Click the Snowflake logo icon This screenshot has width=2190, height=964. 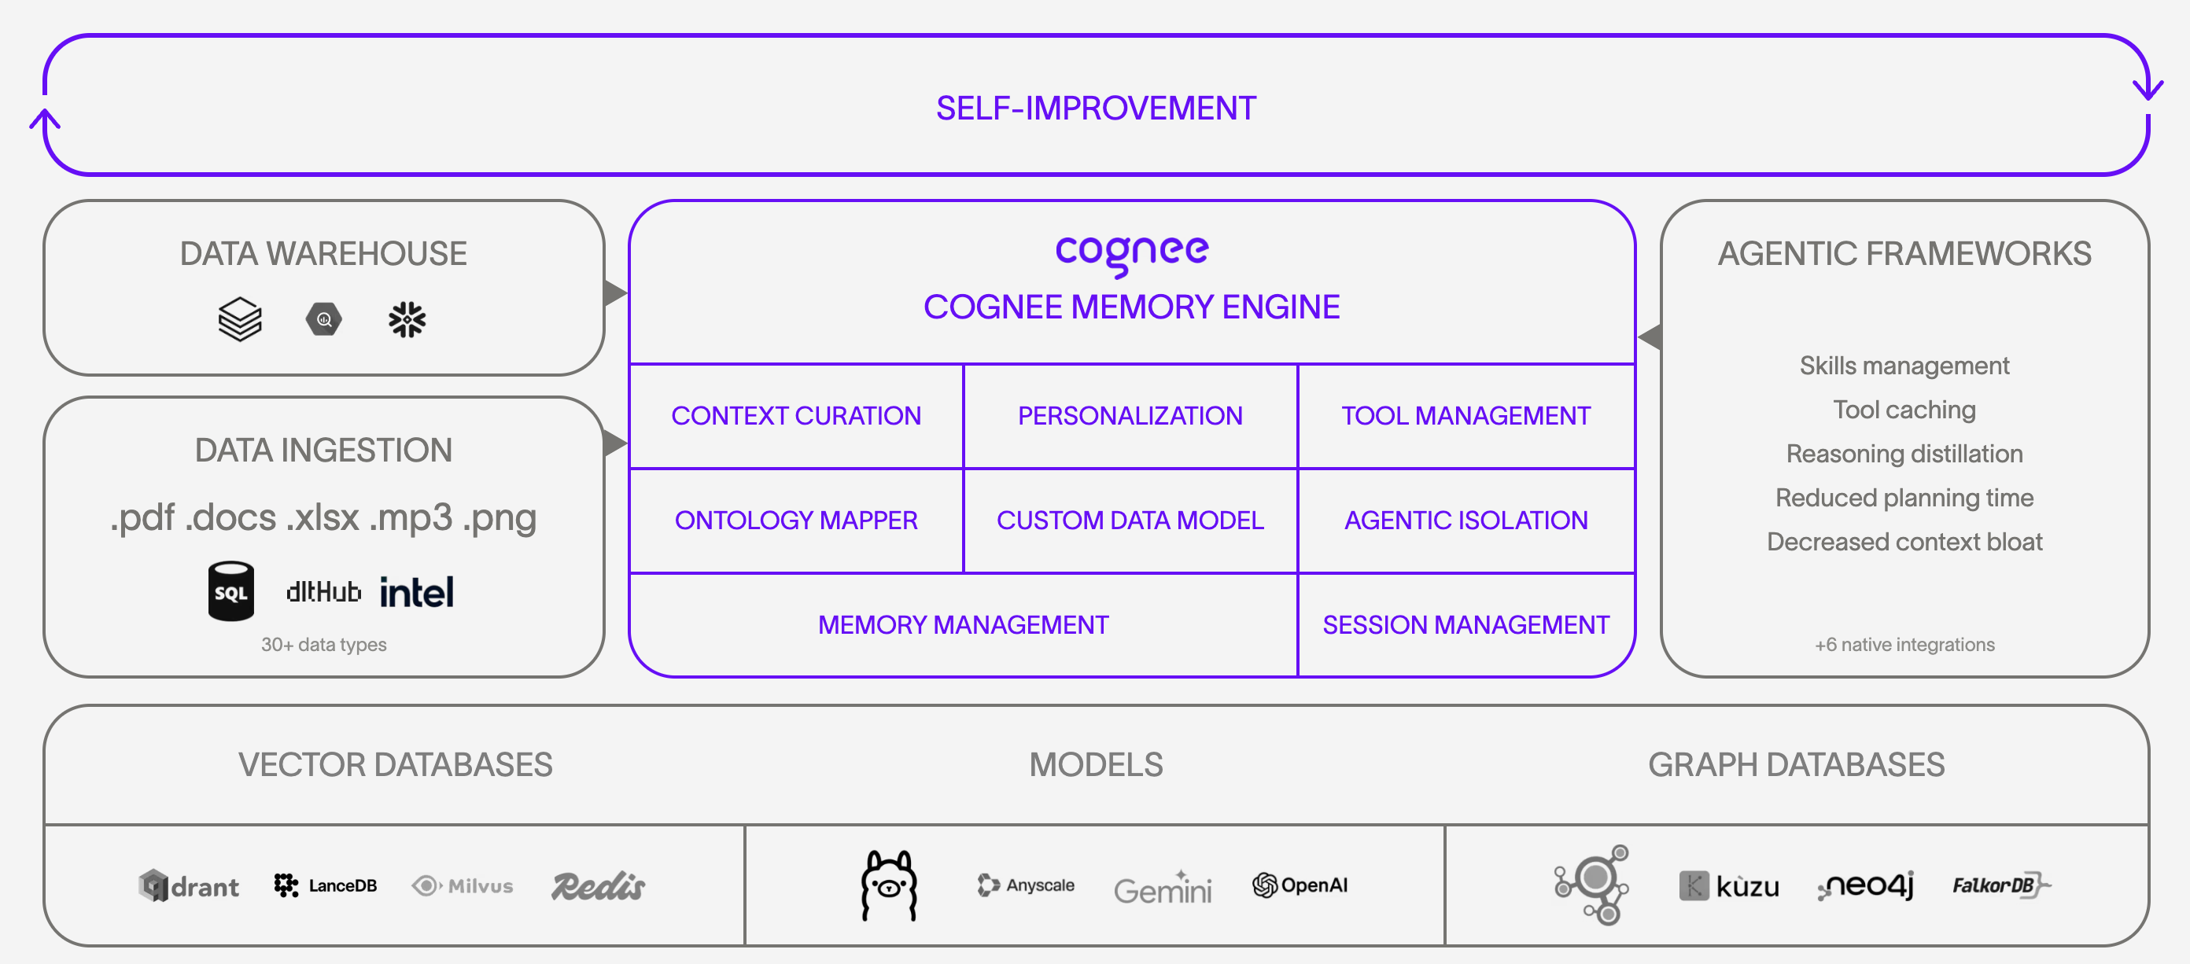click(407, 320)
